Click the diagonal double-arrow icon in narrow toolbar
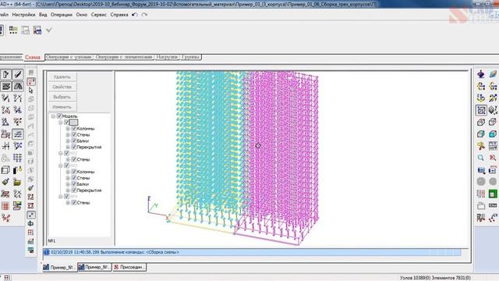This screenshot has height=281, width=499. 31,215
